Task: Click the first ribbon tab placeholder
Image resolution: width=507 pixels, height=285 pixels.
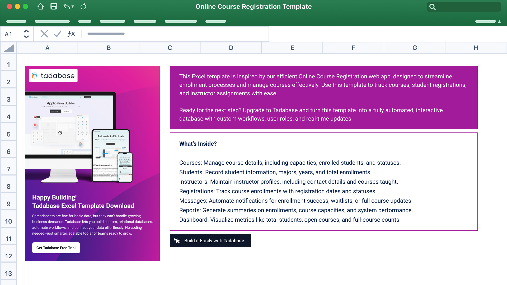Action: (x=16, y=21)
